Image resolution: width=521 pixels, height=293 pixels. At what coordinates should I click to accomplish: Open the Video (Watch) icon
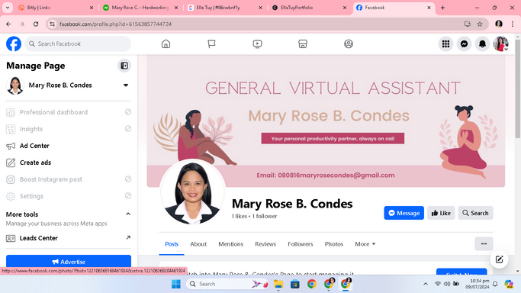pos(257,43)
